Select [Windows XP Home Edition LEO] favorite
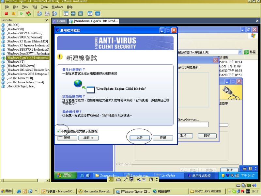 pos(27,41)
